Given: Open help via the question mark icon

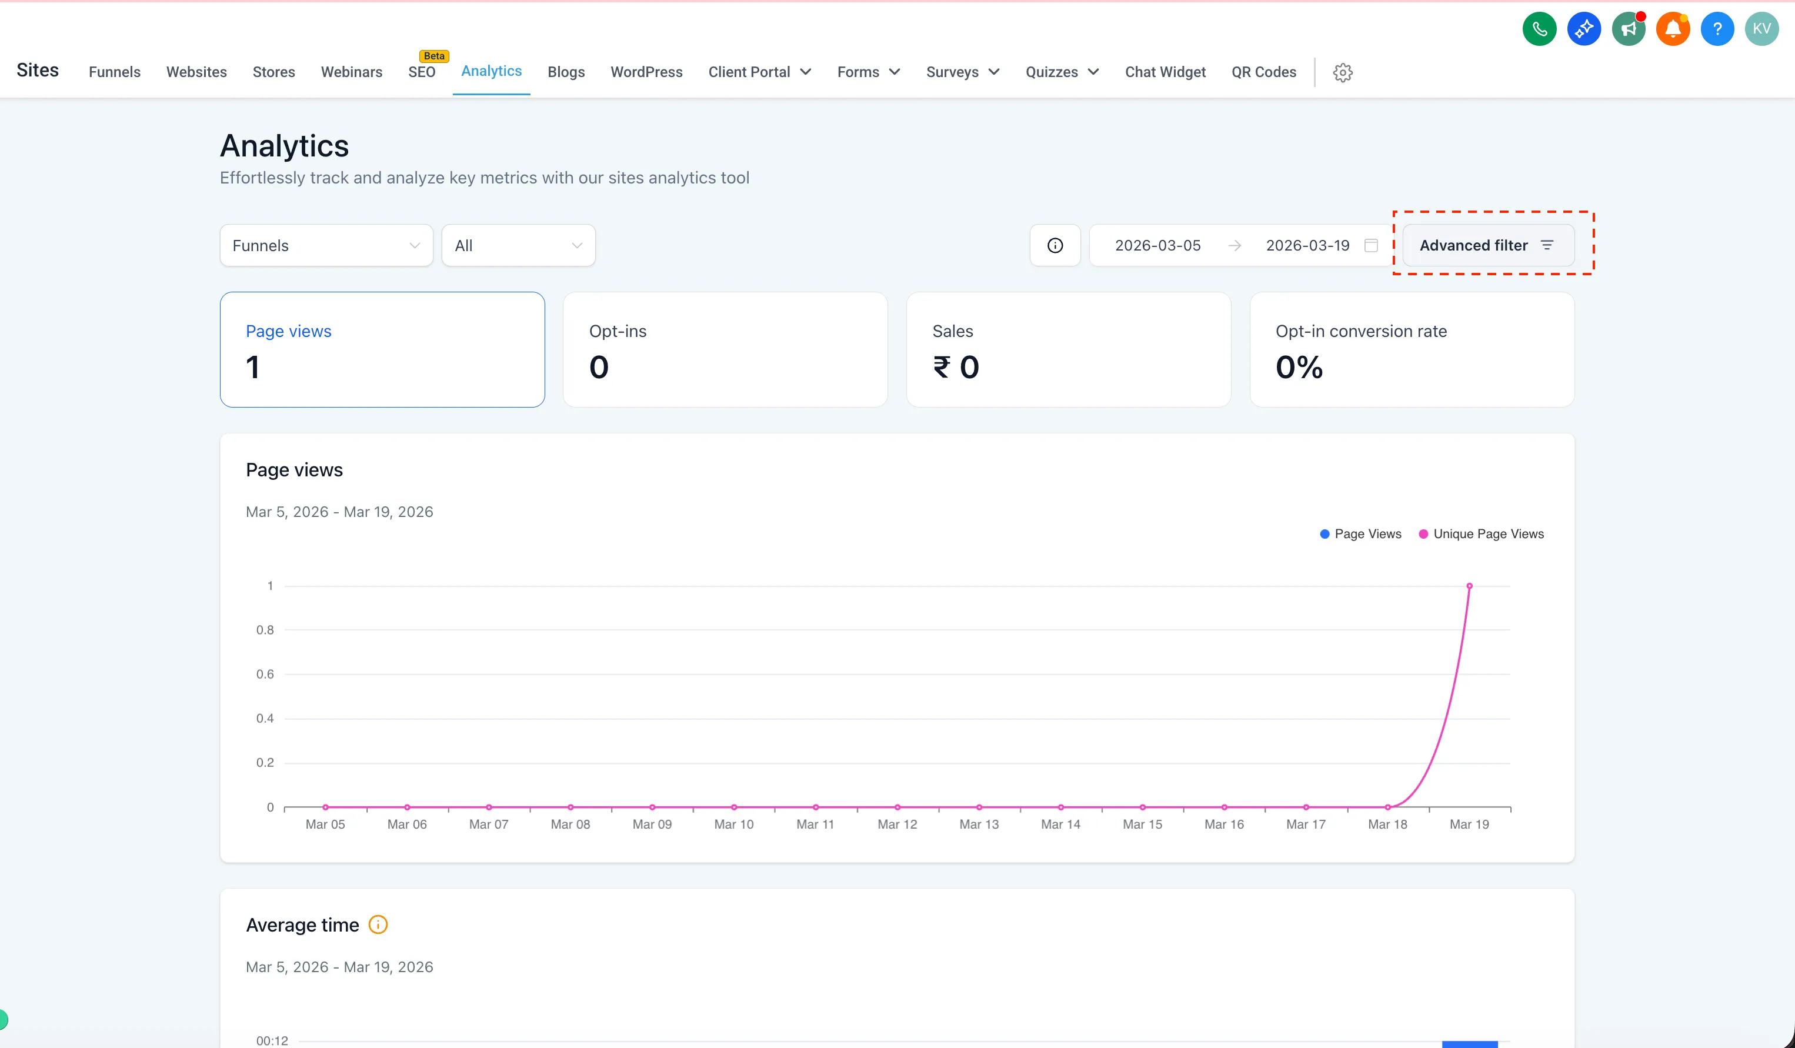Looking at the screenshot, I should pyautogui.click(x=1717, y=28).
